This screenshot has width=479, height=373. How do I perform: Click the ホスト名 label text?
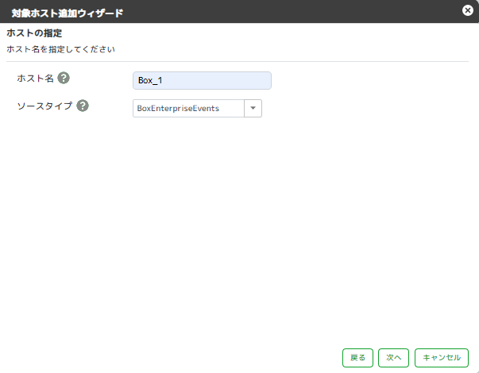[x=36, y=79]
